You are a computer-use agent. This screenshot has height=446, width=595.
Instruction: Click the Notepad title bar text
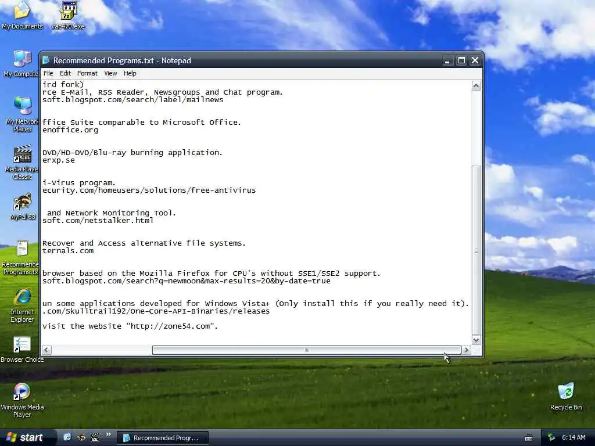coord(122,60)
